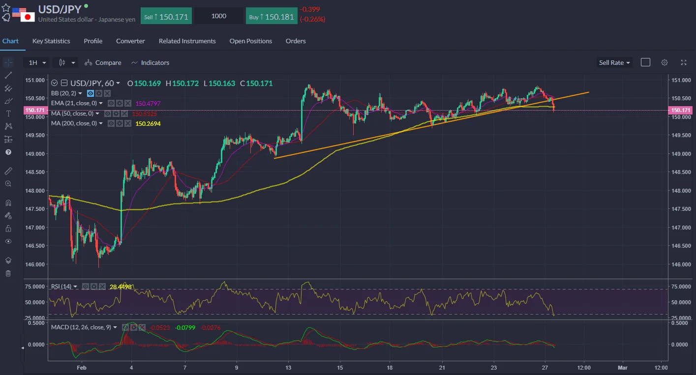Screen dimensions: 696x375
Task: Toggle visibility of EMA 21 indicator
Action: point(111,103)
